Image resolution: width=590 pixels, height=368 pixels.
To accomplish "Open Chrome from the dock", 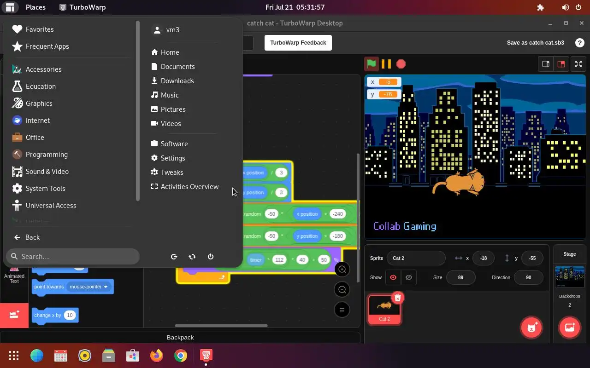I will (180, 356).
